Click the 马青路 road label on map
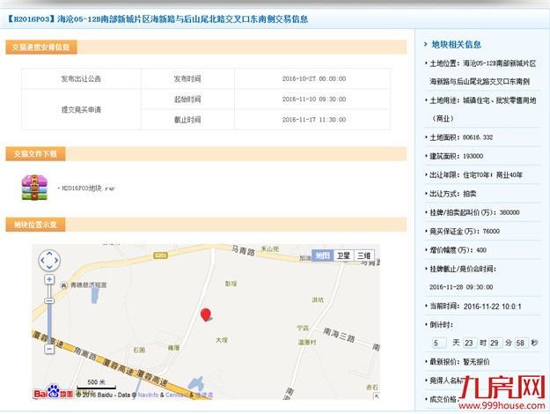Viewport: 550px width, 414px height. point(243,251)
